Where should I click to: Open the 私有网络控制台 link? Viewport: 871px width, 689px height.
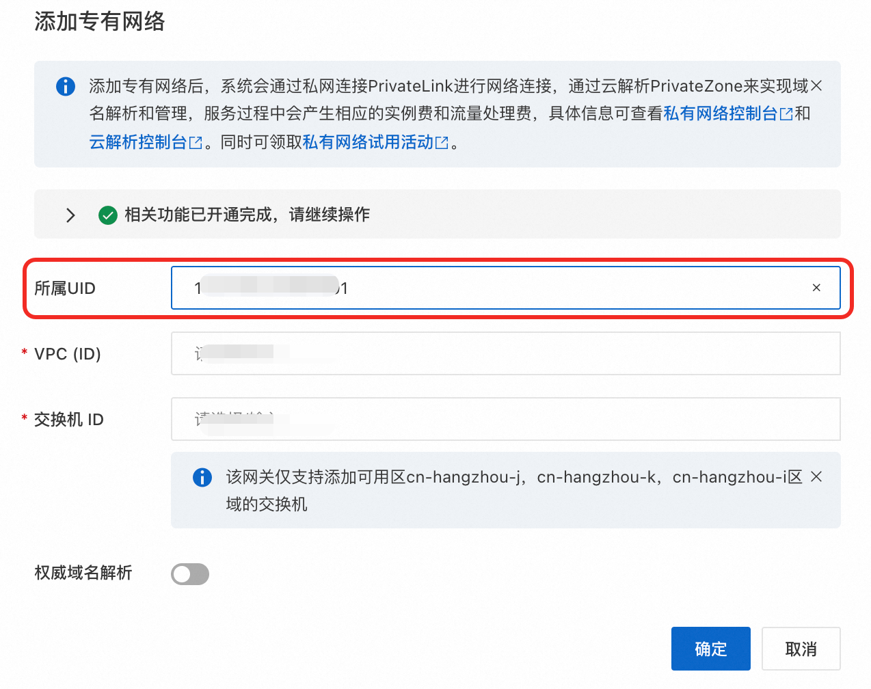[721, 113]
